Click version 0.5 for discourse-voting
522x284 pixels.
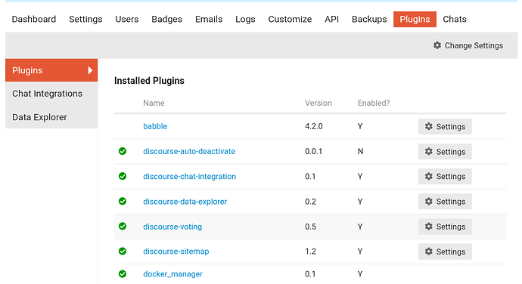[311, 227]
